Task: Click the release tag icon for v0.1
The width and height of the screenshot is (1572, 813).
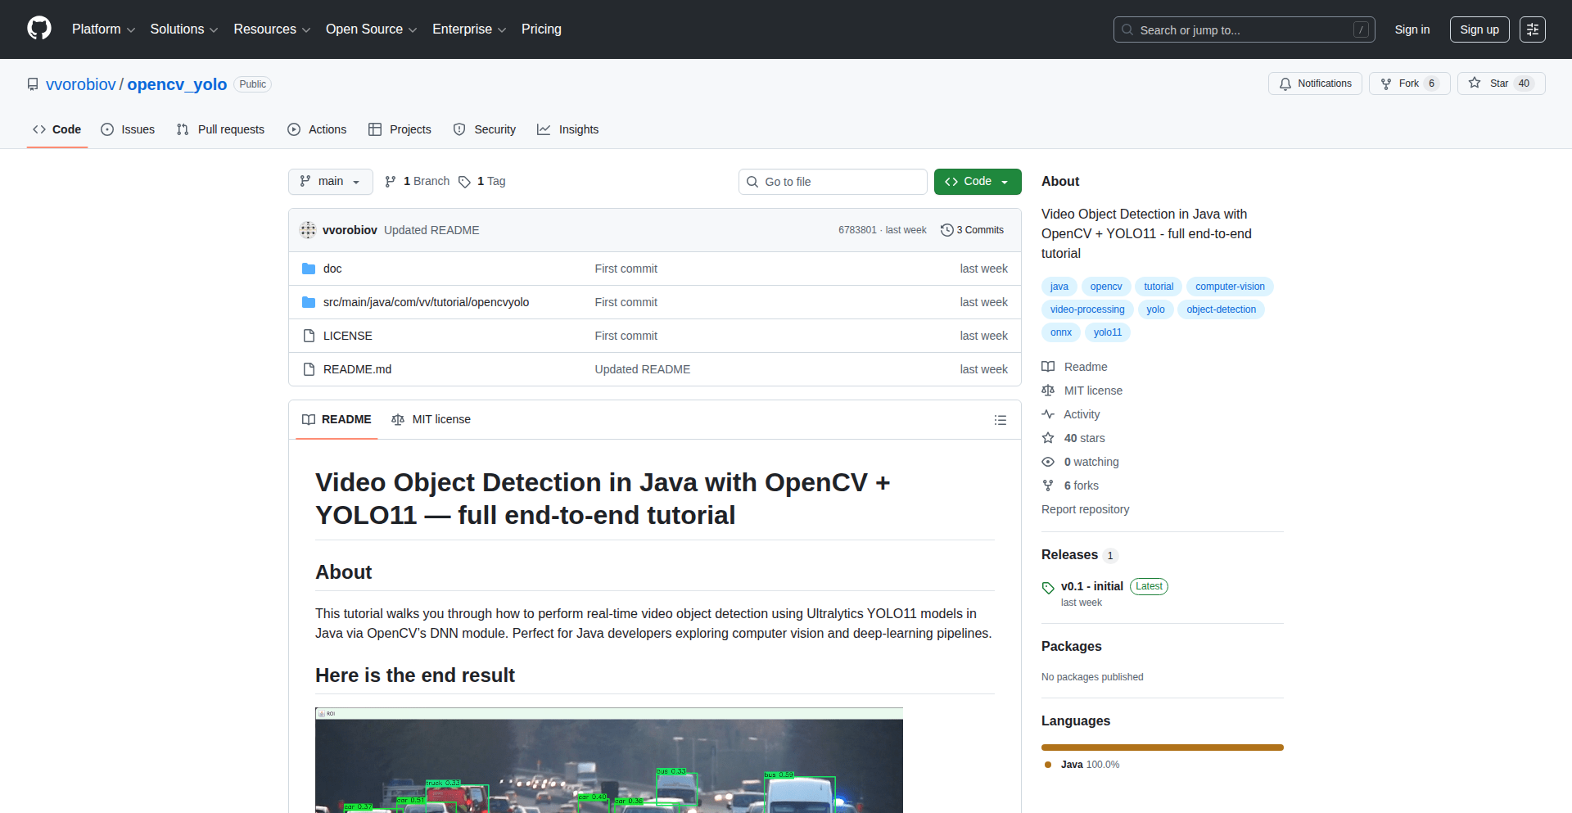Action: click(x=1048, y=588)
